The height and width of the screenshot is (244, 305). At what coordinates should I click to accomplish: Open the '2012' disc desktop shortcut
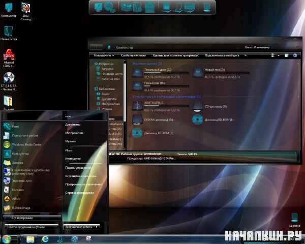pos(26,11)
